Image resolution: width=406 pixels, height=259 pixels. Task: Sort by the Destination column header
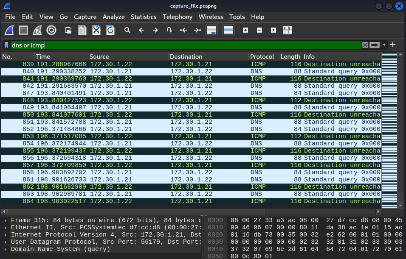click(x=209, y=57)
